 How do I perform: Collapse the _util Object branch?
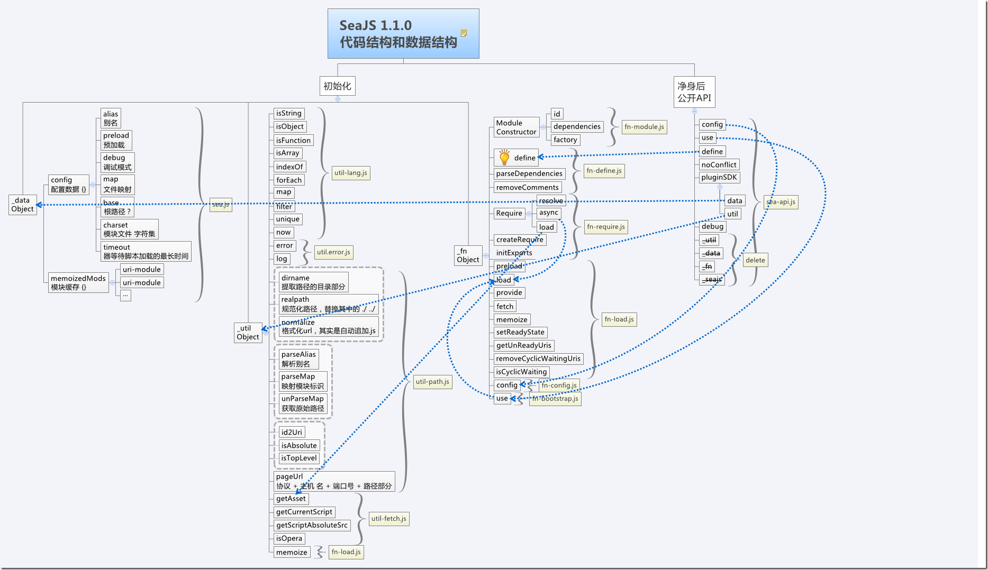coord(266,333)
